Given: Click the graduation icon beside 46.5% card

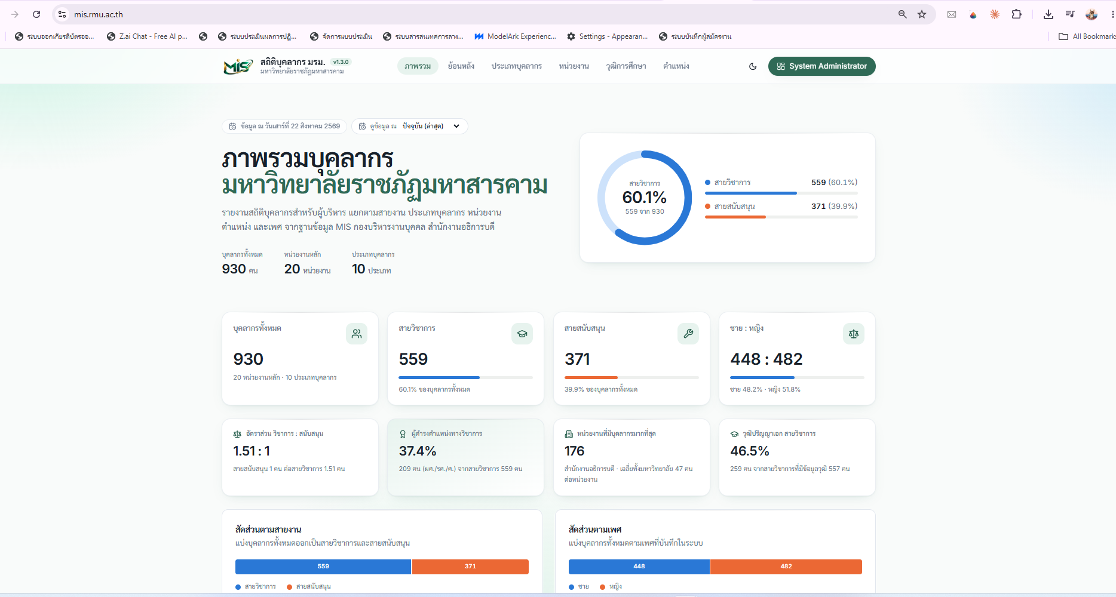Looking at the screenshot, I should point(734,434).
